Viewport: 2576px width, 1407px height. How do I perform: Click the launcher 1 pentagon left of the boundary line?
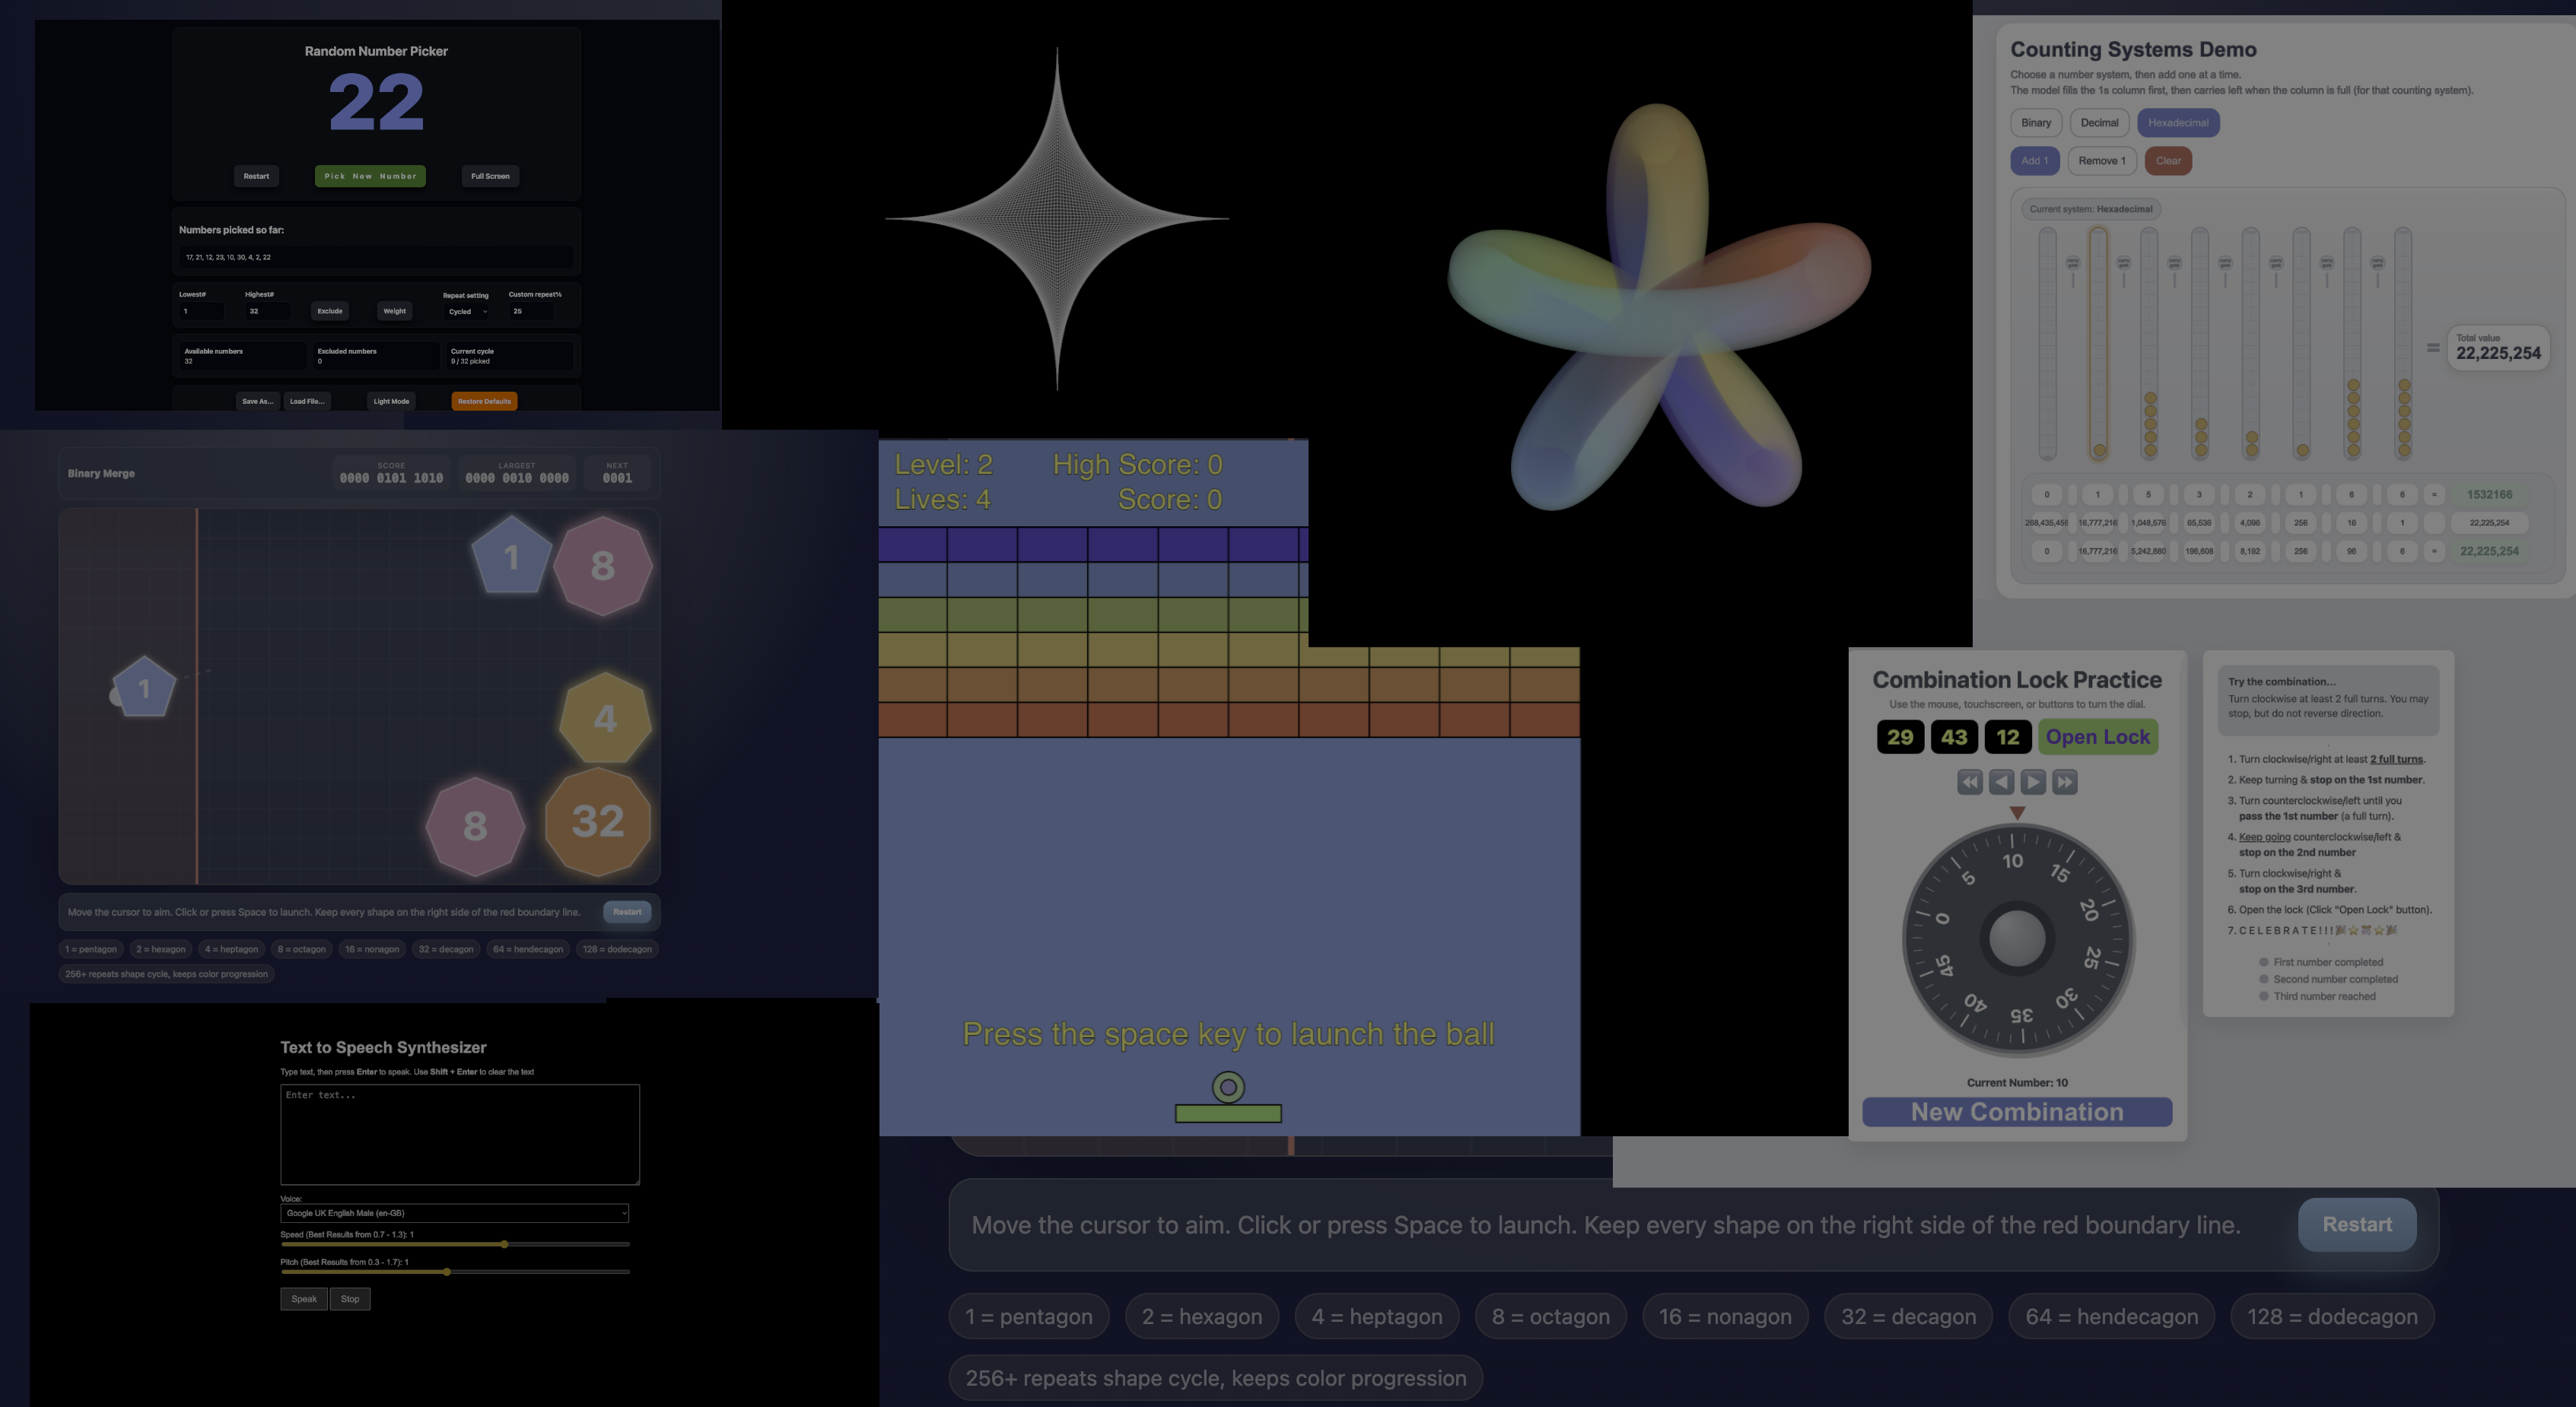pos(144,687)
